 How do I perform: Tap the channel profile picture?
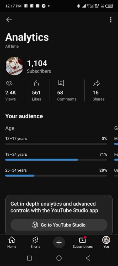(14, 66)
